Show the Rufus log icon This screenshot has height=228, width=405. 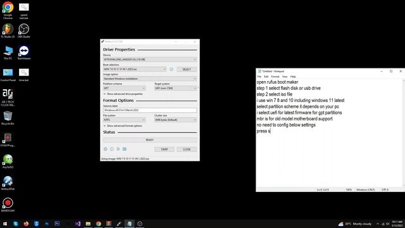point(125,149)
